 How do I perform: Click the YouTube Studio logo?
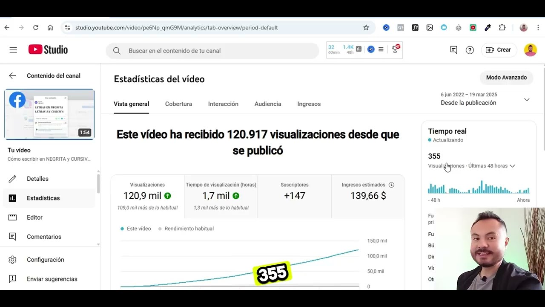[x=48, y=50]
